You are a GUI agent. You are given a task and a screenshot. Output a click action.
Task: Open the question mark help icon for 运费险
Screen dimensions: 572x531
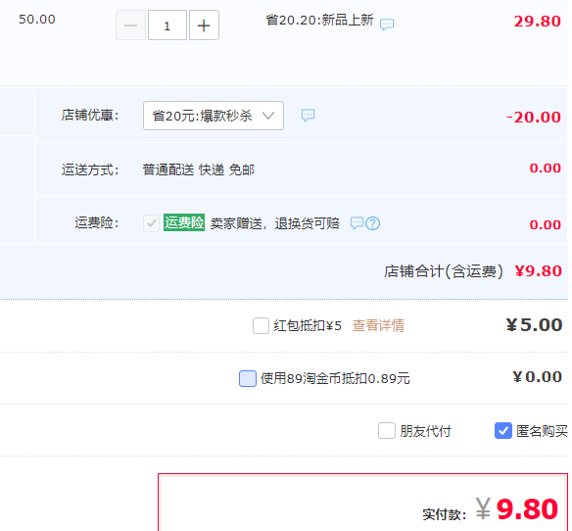[372, 223]
